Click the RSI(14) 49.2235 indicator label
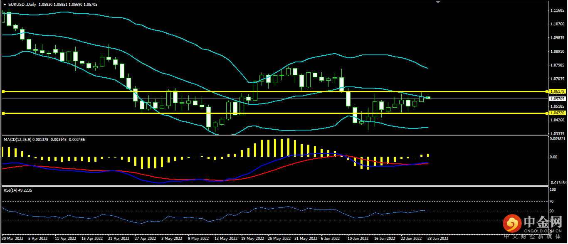The width and height of the screenshot is (568, 244). 18,190
